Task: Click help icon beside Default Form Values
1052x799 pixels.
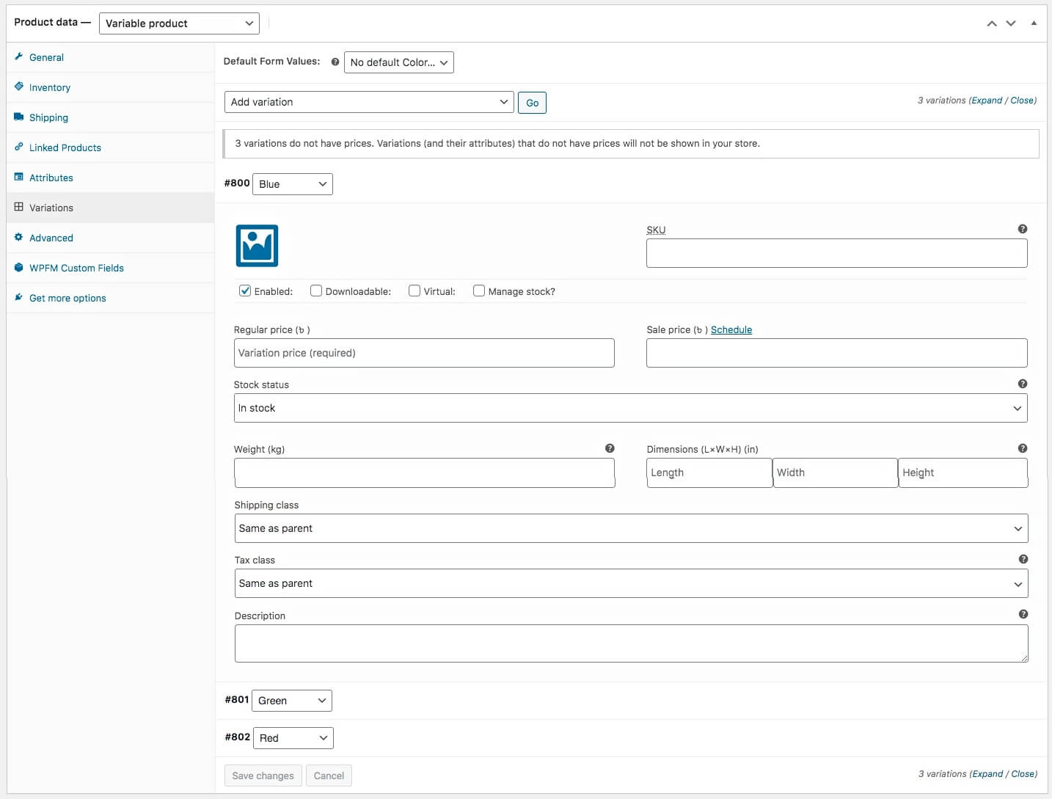Action: [335, 62]
